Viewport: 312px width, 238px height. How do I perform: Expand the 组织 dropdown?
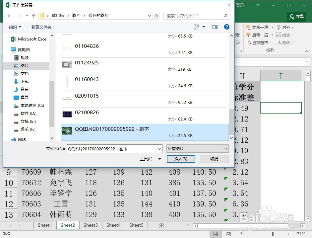pos(15,27)
